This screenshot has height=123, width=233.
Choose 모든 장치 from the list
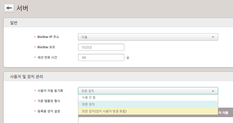coord(88,104)
